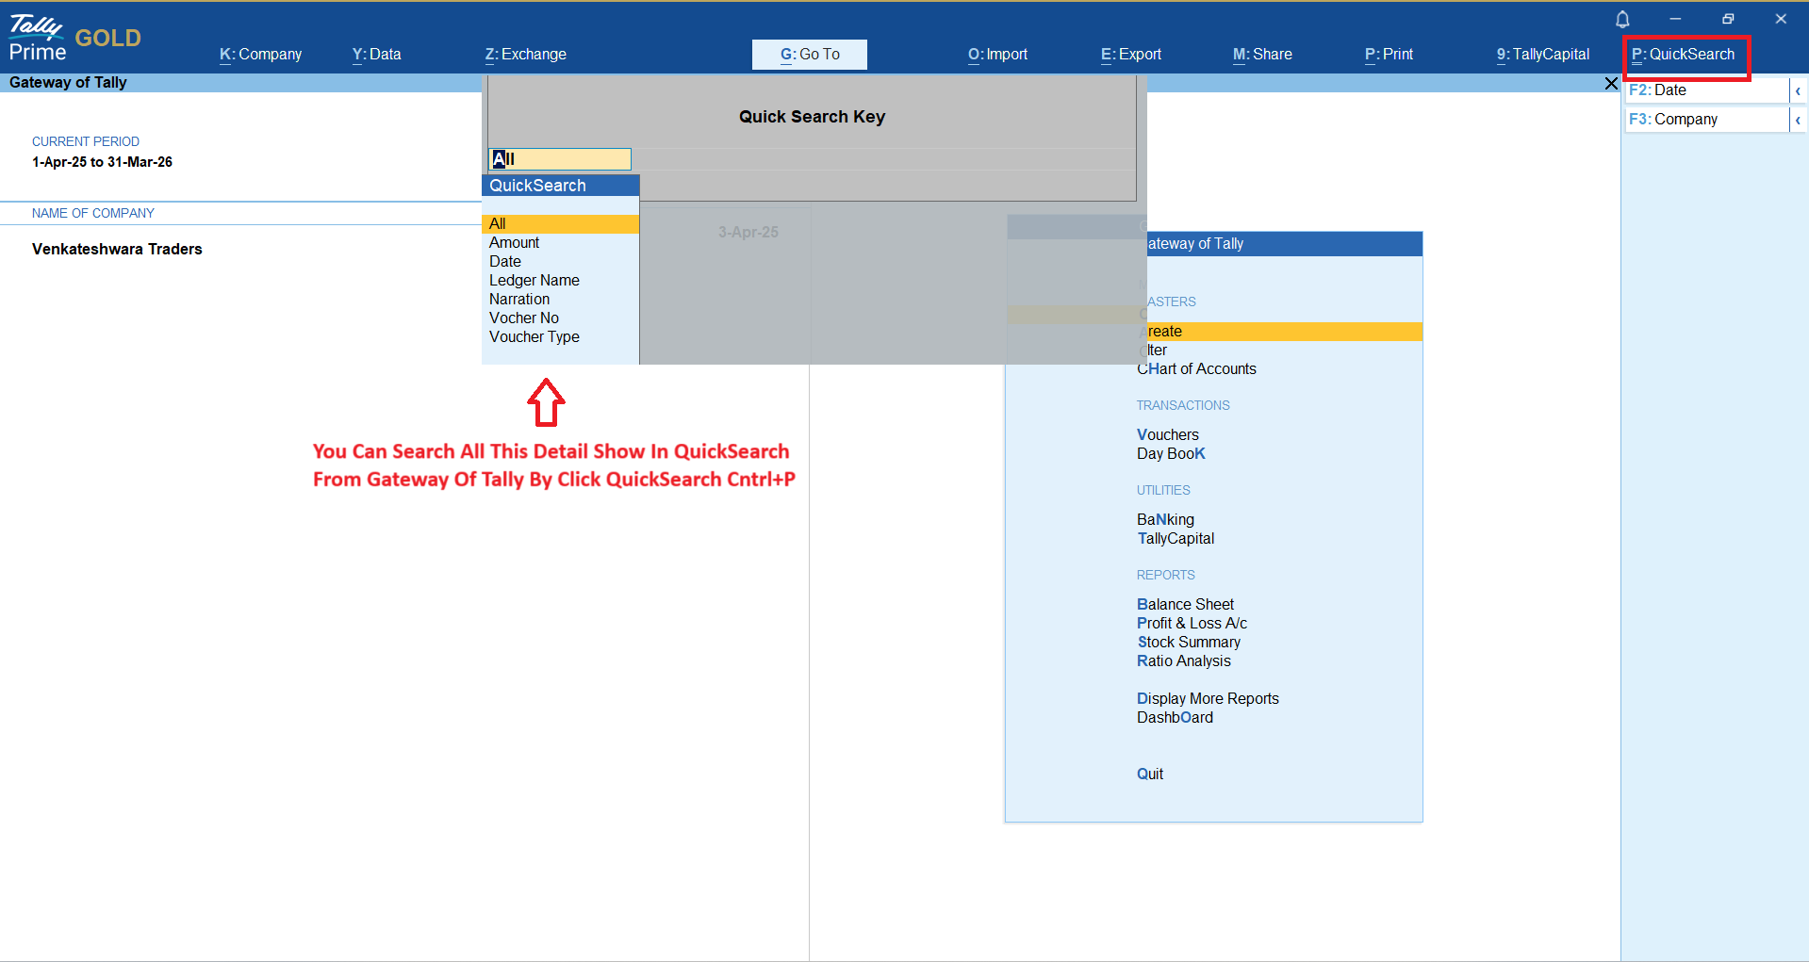Choose Ledger Name from QuickSearch list
This screenshot has height=962, width=1809.
click(534, 281)
